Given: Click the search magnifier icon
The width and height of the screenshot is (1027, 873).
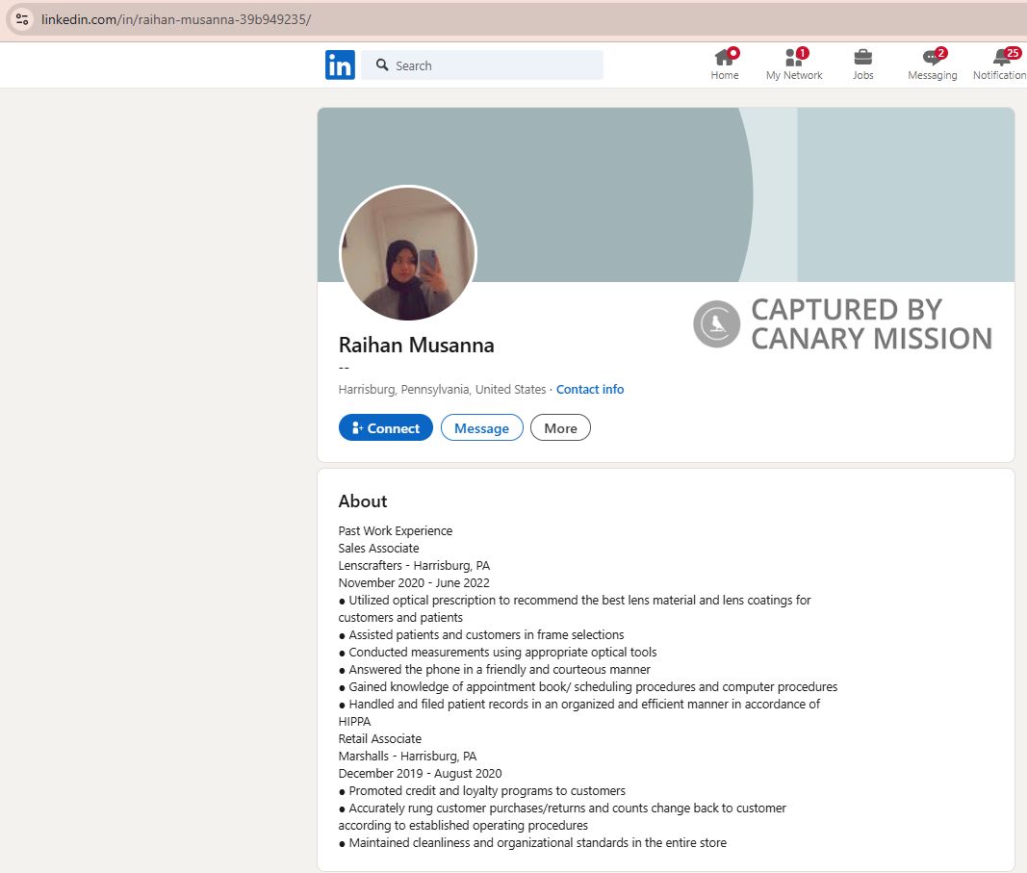Looking at the screenshot, I should [382, 64].
